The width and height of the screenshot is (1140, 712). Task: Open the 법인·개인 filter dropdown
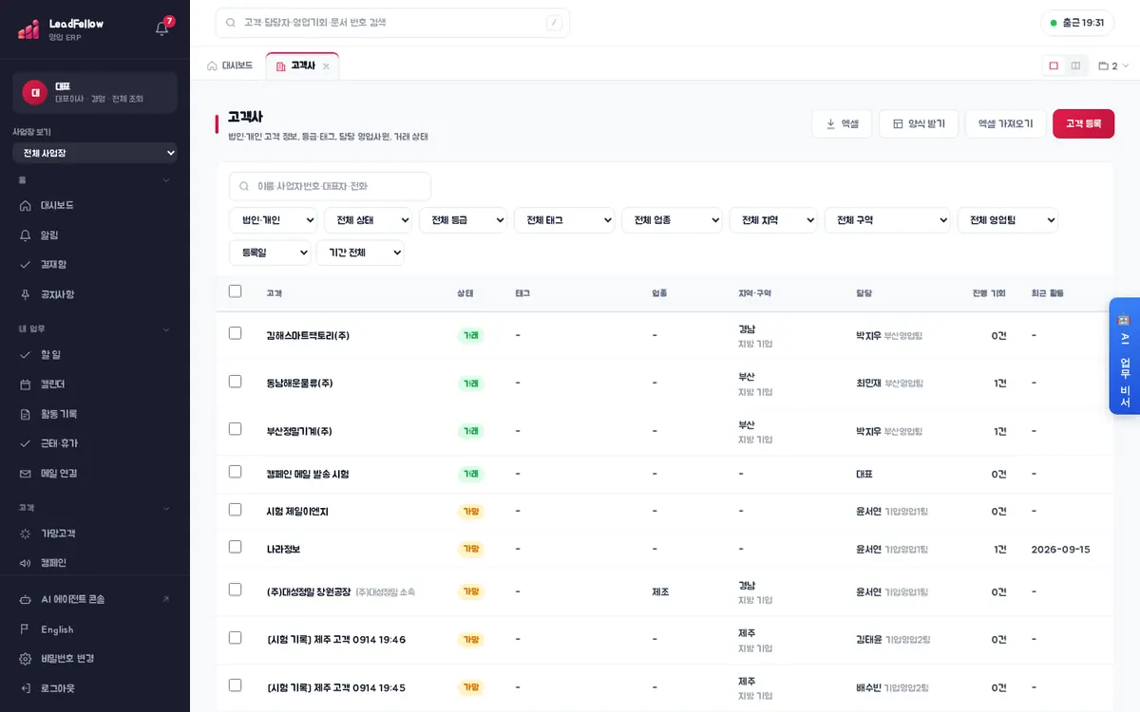tap(273, 220)
